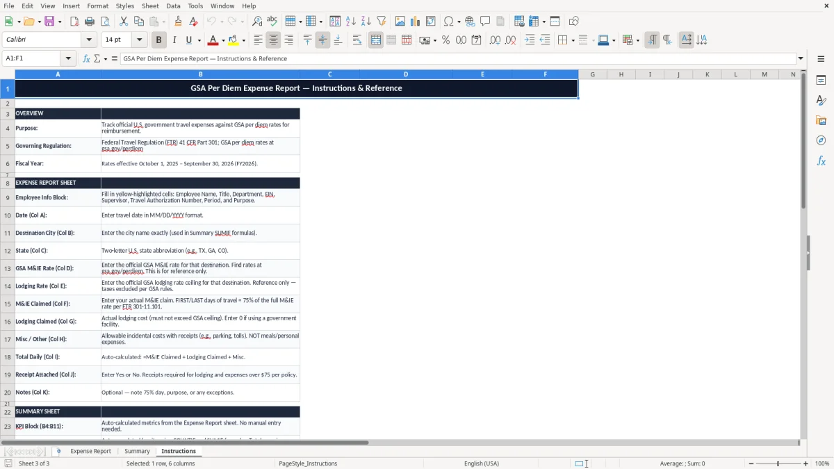
Task: Sort ascending A to Z icon
Action: tap(351, 22)
